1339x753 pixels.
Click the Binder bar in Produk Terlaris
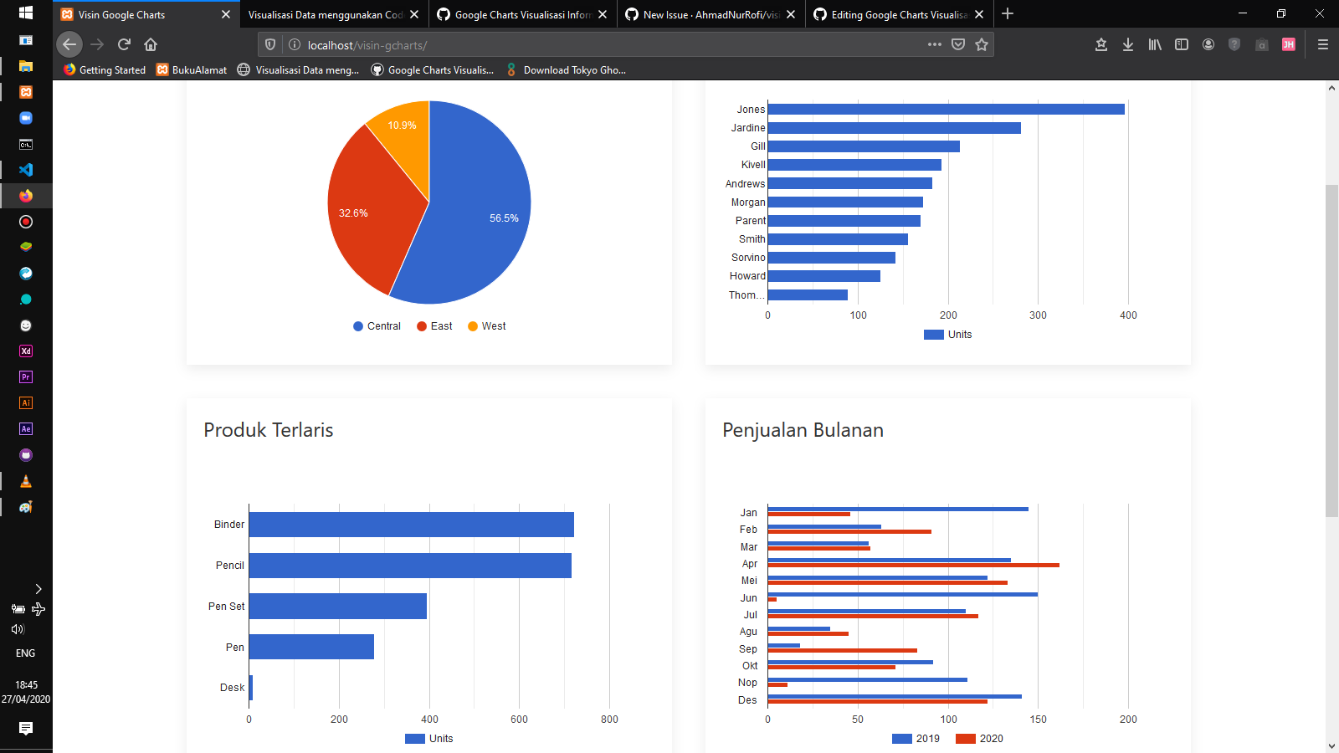pos(411,525)
